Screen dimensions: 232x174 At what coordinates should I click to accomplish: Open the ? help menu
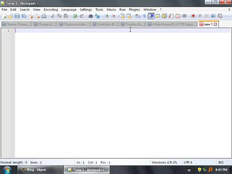click(x=161, y=10)
